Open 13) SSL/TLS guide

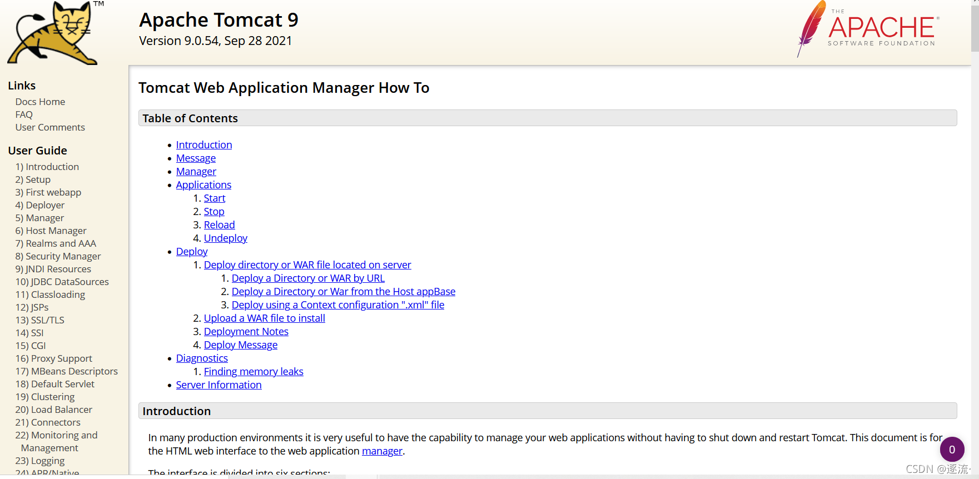click(40, 320)
